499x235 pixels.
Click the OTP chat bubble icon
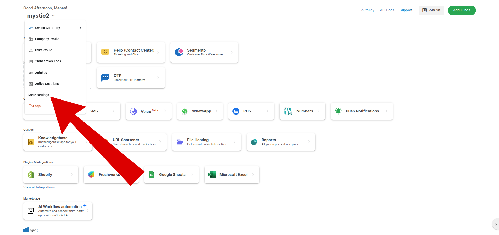point(105,77)
